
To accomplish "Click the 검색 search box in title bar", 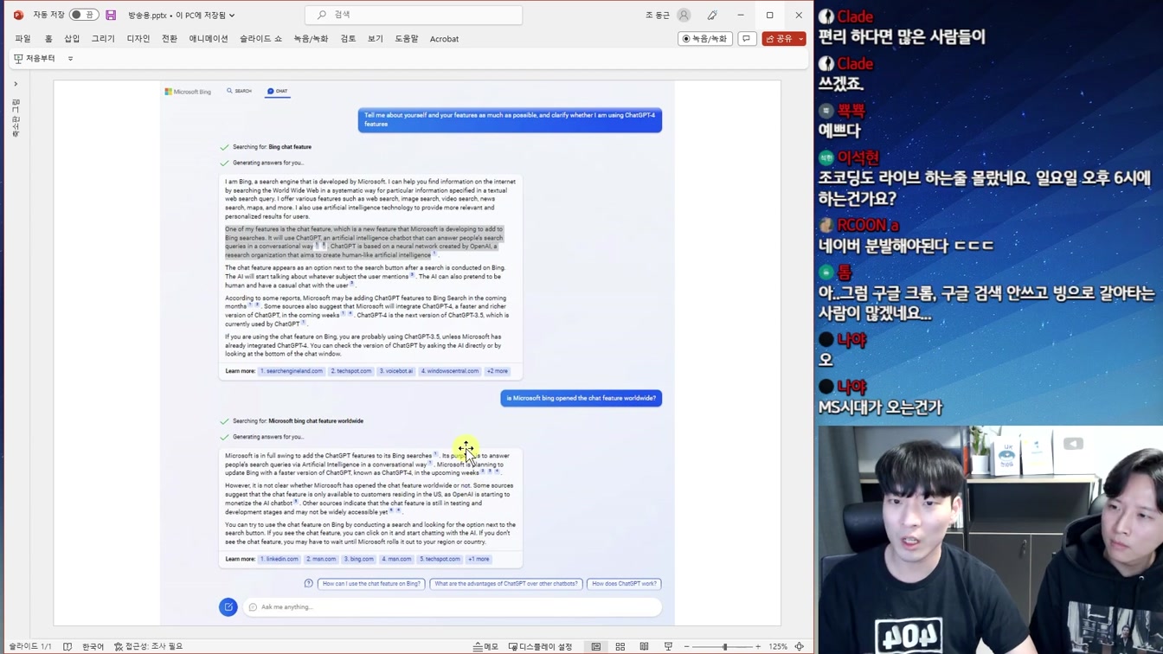I will [414, 15].
